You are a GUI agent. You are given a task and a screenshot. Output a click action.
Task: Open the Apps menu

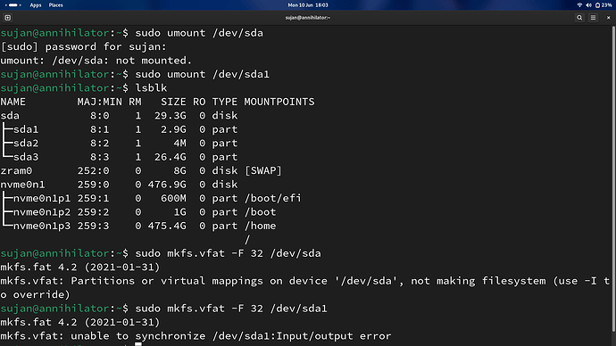[36, 5]
